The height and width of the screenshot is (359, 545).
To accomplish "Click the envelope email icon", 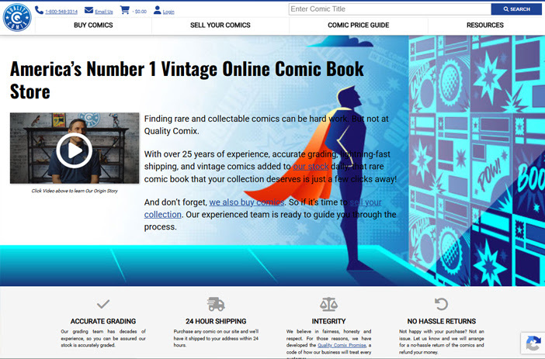I will 89,10.
